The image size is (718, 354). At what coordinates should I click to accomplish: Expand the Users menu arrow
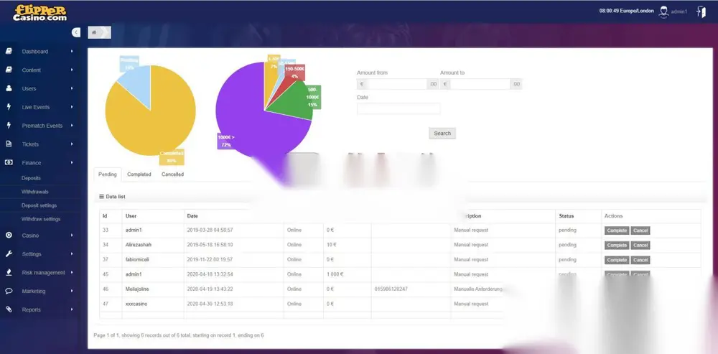pyautogui.click(x=72, y=88)
